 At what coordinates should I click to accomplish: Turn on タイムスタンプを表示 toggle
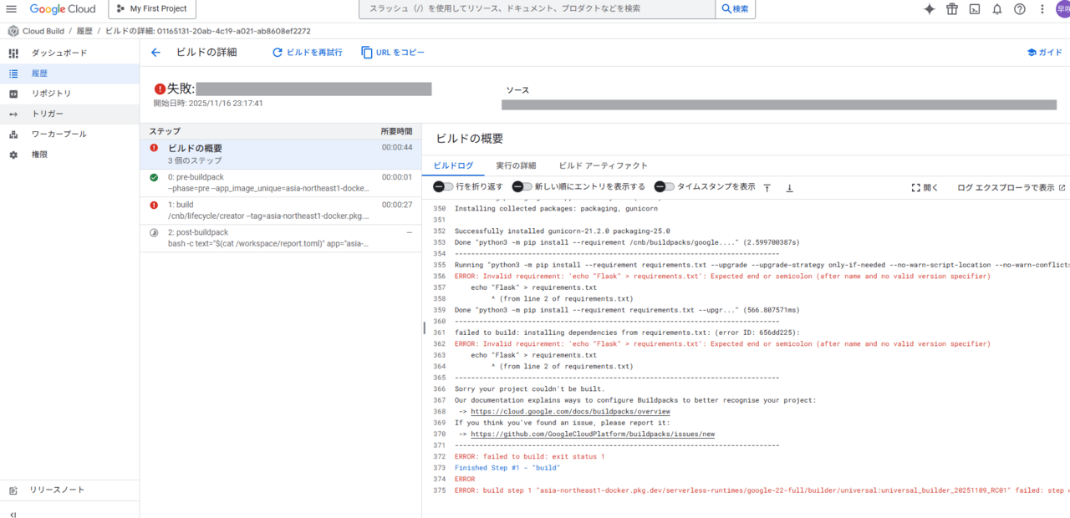[x=664, y=187]
